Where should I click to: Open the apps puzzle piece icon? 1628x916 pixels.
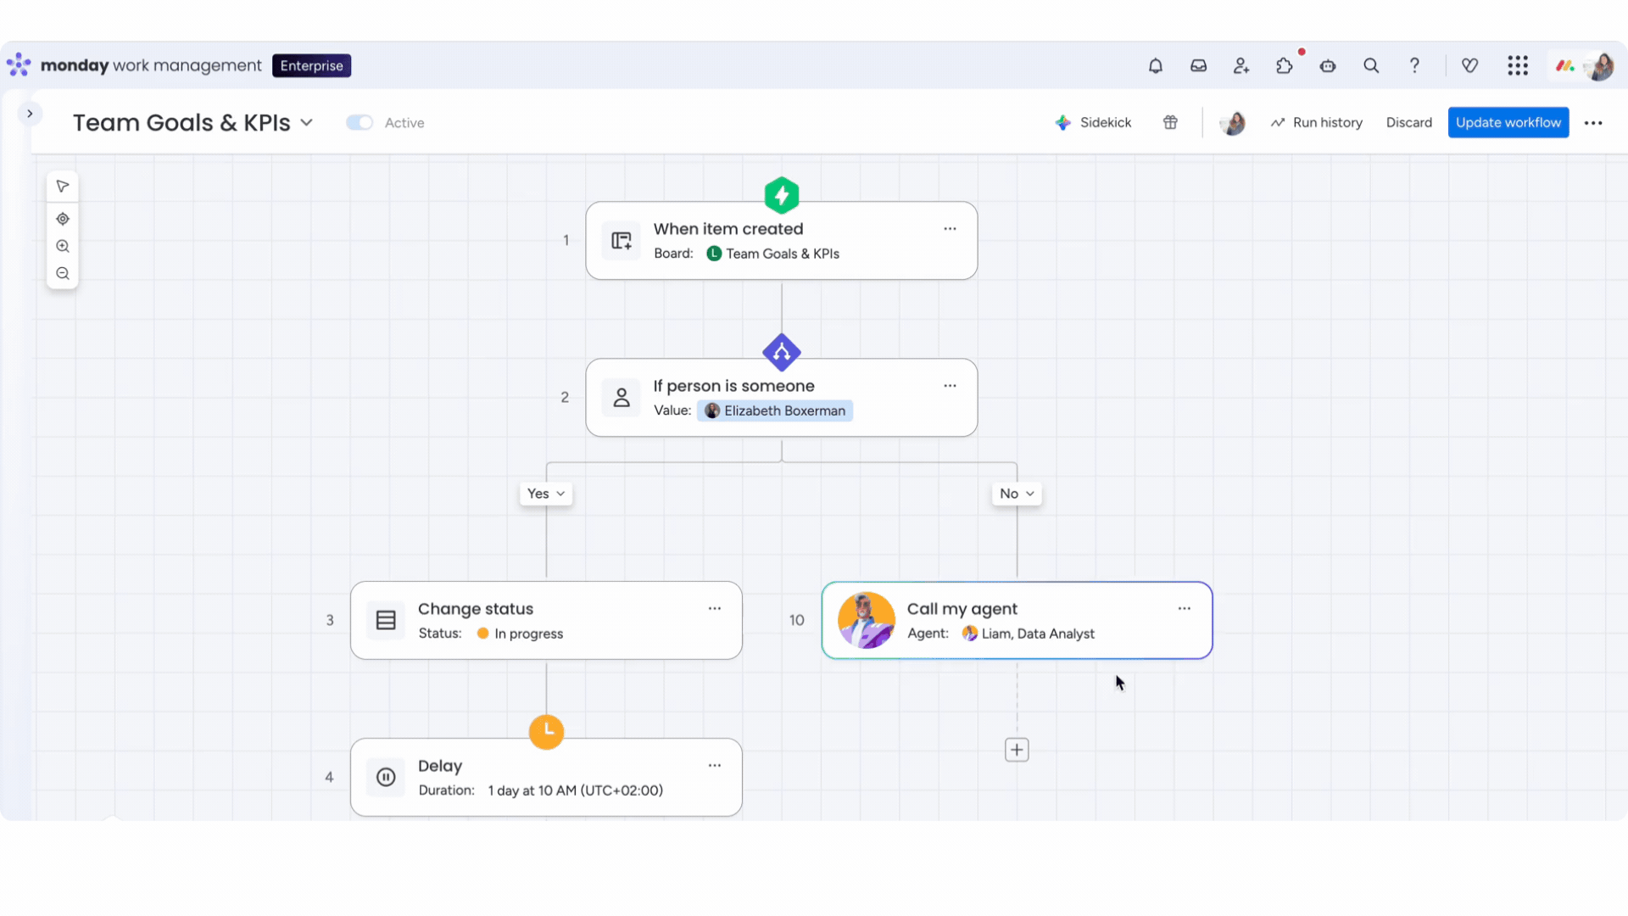[x=1285, y=66]
